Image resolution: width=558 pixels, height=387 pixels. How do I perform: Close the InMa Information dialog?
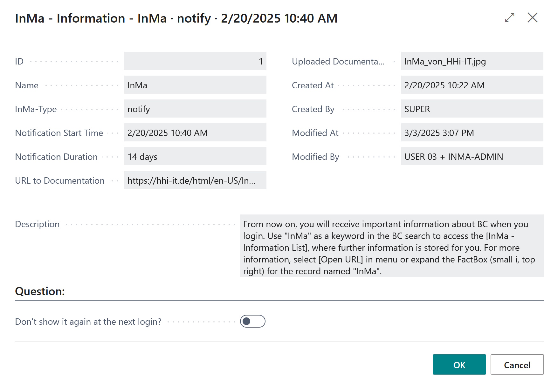(x=533, y=18)
